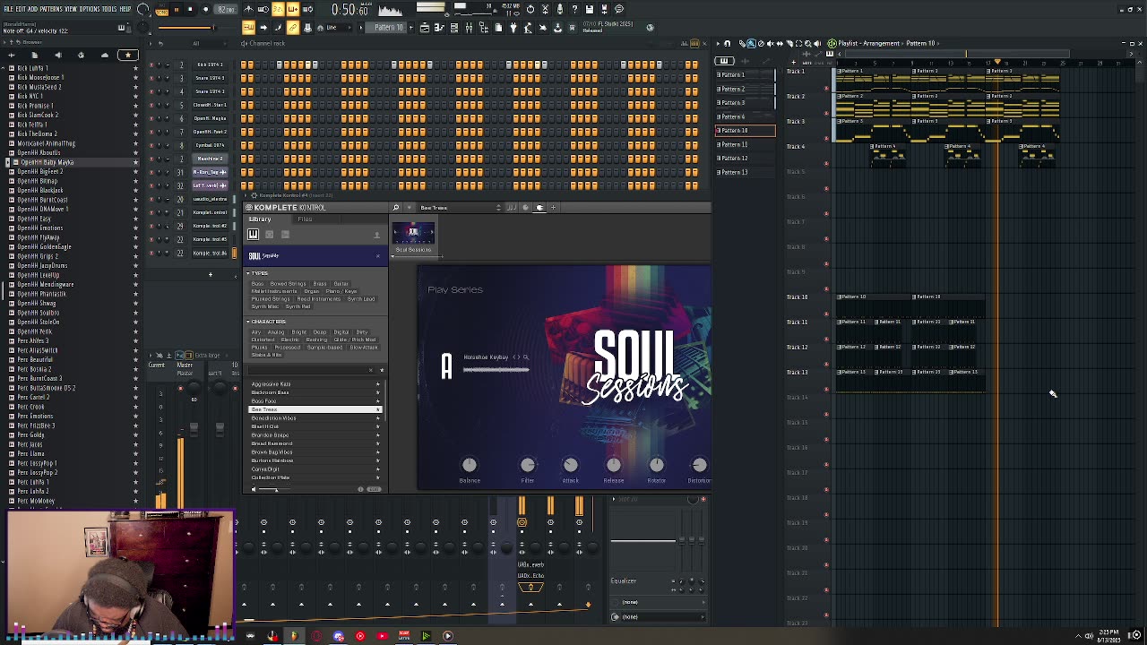The height and width of the screenshot is (645, 1147).
Task: Select Pattern 11 in the picker
Action: pyautogui.click(x=733, y=144)
